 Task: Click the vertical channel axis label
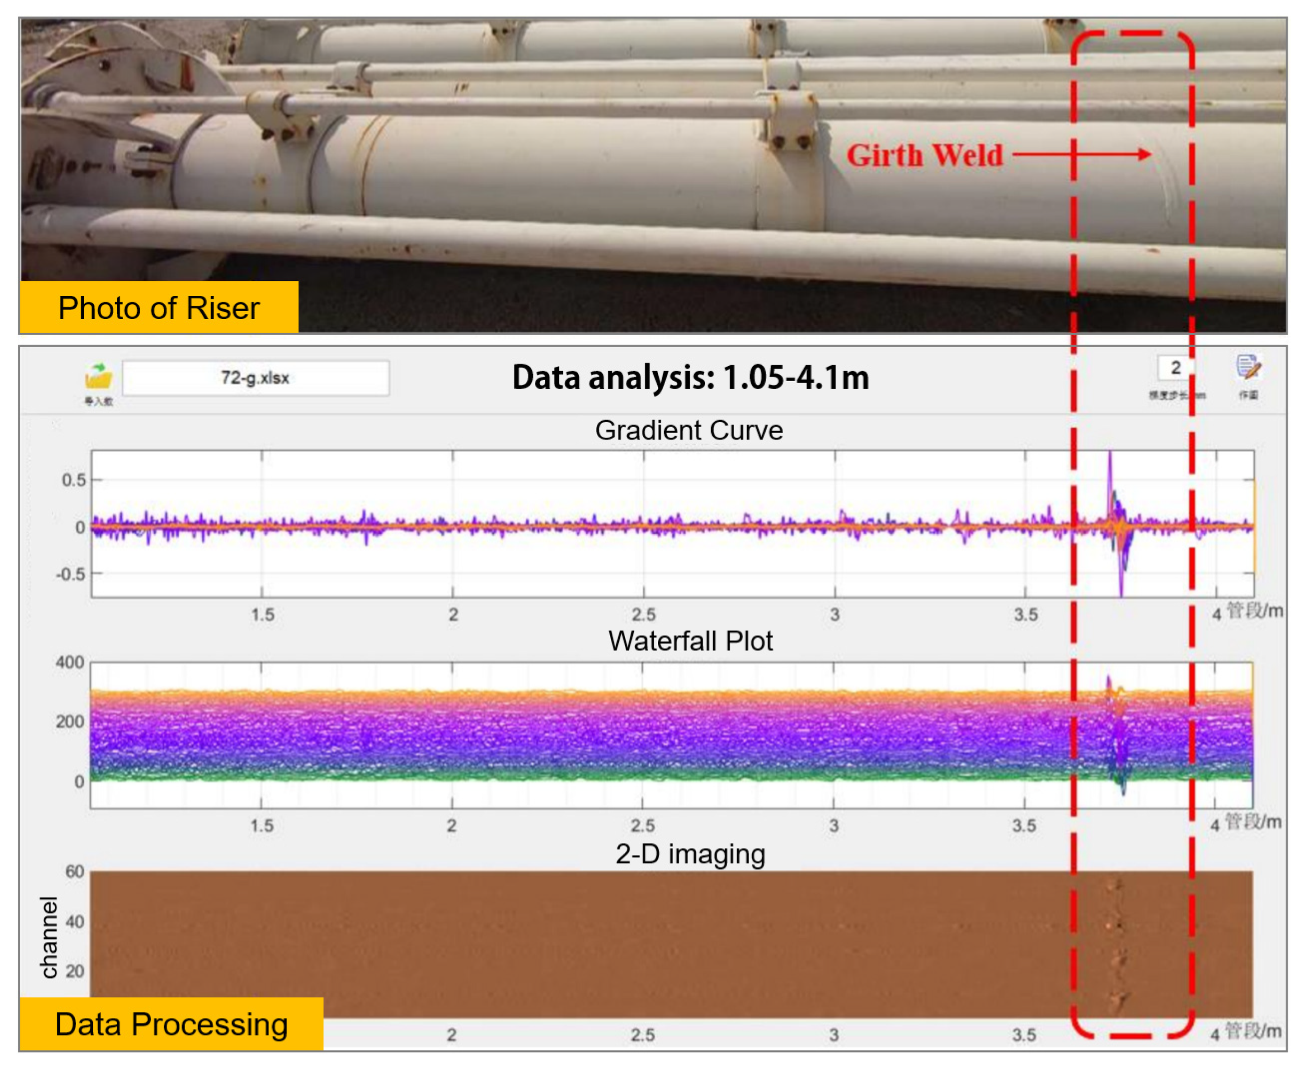48,937
